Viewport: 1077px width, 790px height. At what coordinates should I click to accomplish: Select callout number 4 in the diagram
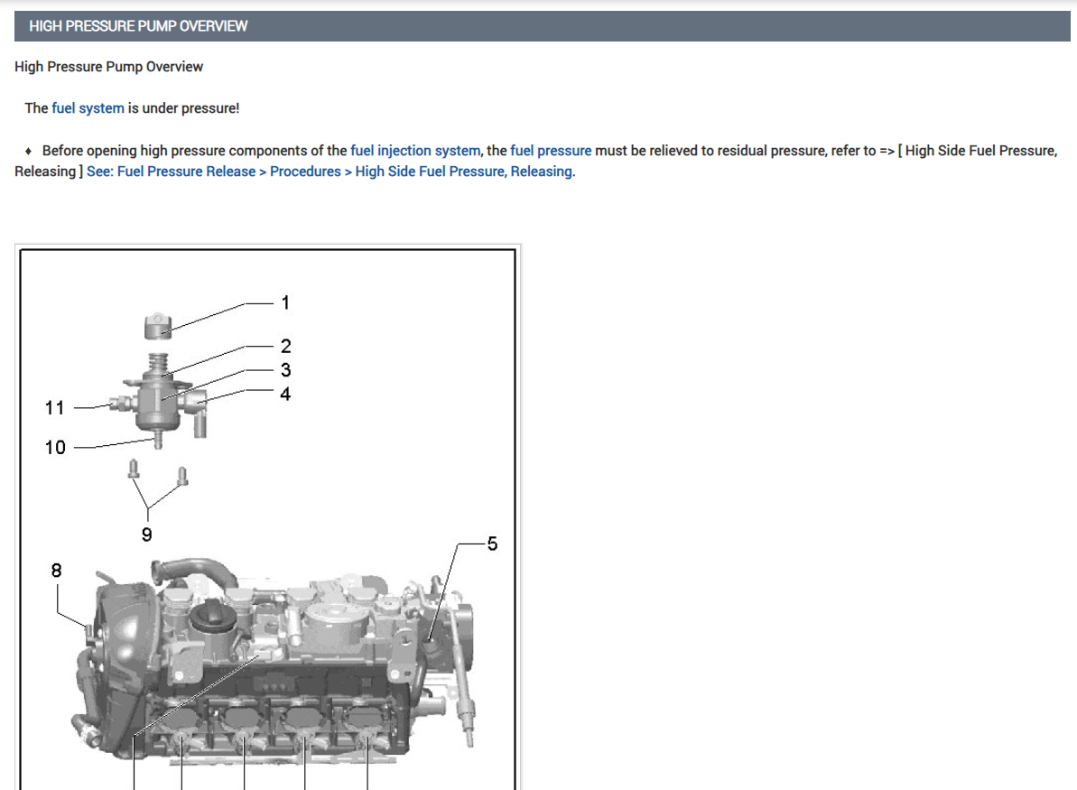(286, 394)
